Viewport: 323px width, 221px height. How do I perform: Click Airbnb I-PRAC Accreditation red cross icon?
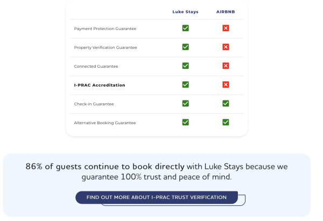click(x=226, y=84)
